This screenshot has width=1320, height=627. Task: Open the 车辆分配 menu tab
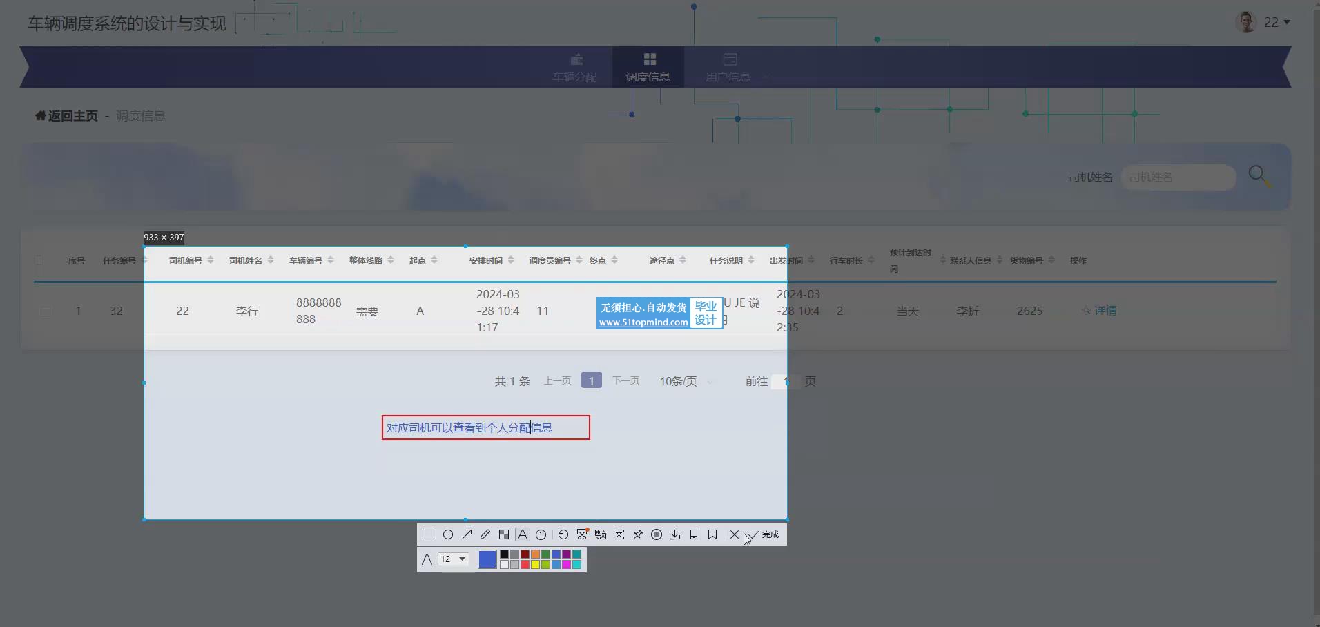pos(574,67)
